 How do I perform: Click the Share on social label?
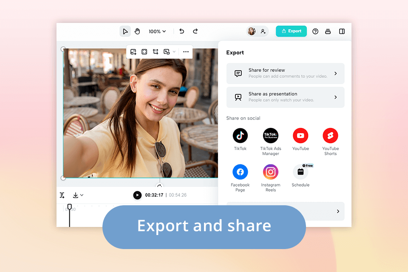tap(243, 118)
